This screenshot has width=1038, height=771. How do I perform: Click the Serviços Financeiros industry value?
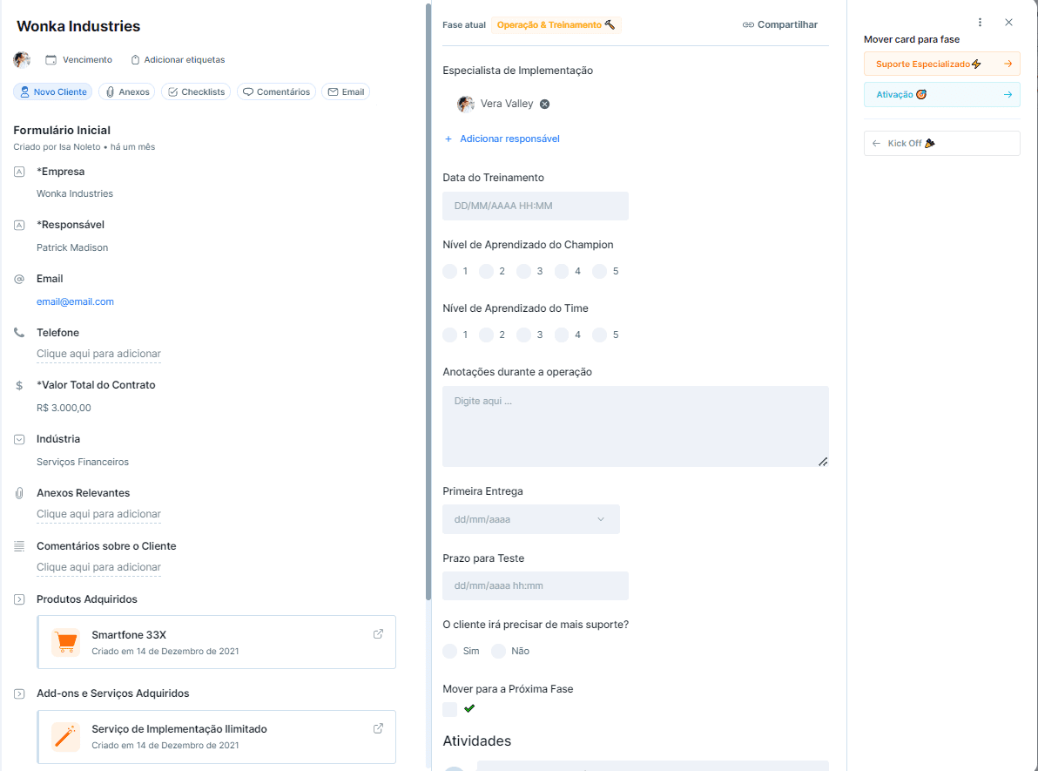click(x=83, y=462)
